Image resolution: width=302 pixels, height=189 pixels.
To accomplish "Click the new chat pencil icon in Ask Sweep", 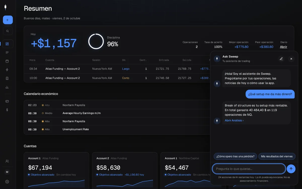I will click(281, 59).
